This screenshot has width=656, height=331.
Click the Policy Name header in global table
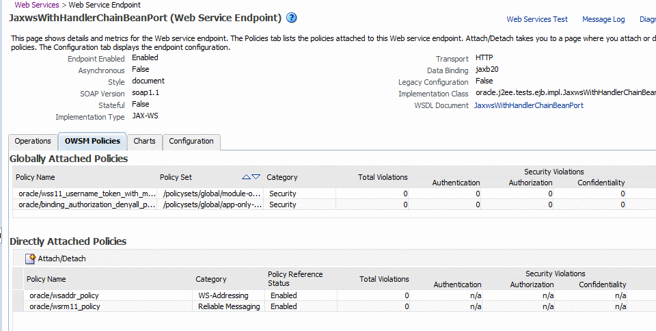click(36, 177)
